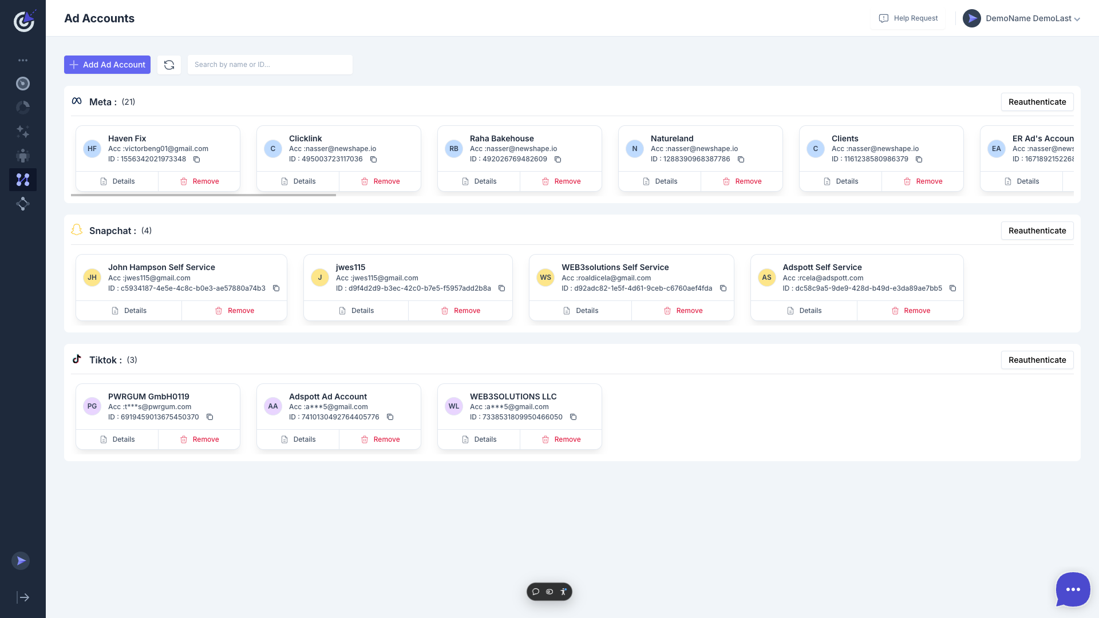
Task: Remove the jwes115 account
Action: pos(460,311)
